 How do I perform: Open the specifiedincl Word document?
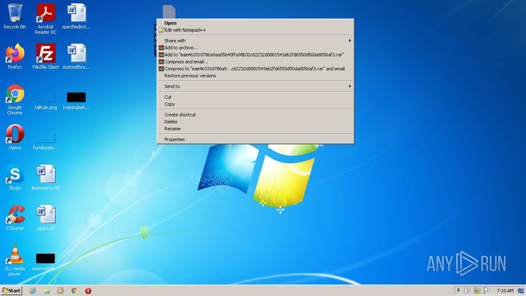coord(76,16)
